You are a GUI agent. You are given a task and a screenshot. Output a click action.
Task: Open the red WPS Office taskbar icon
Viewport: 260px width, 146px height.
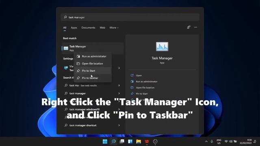[x=147, y=142]
